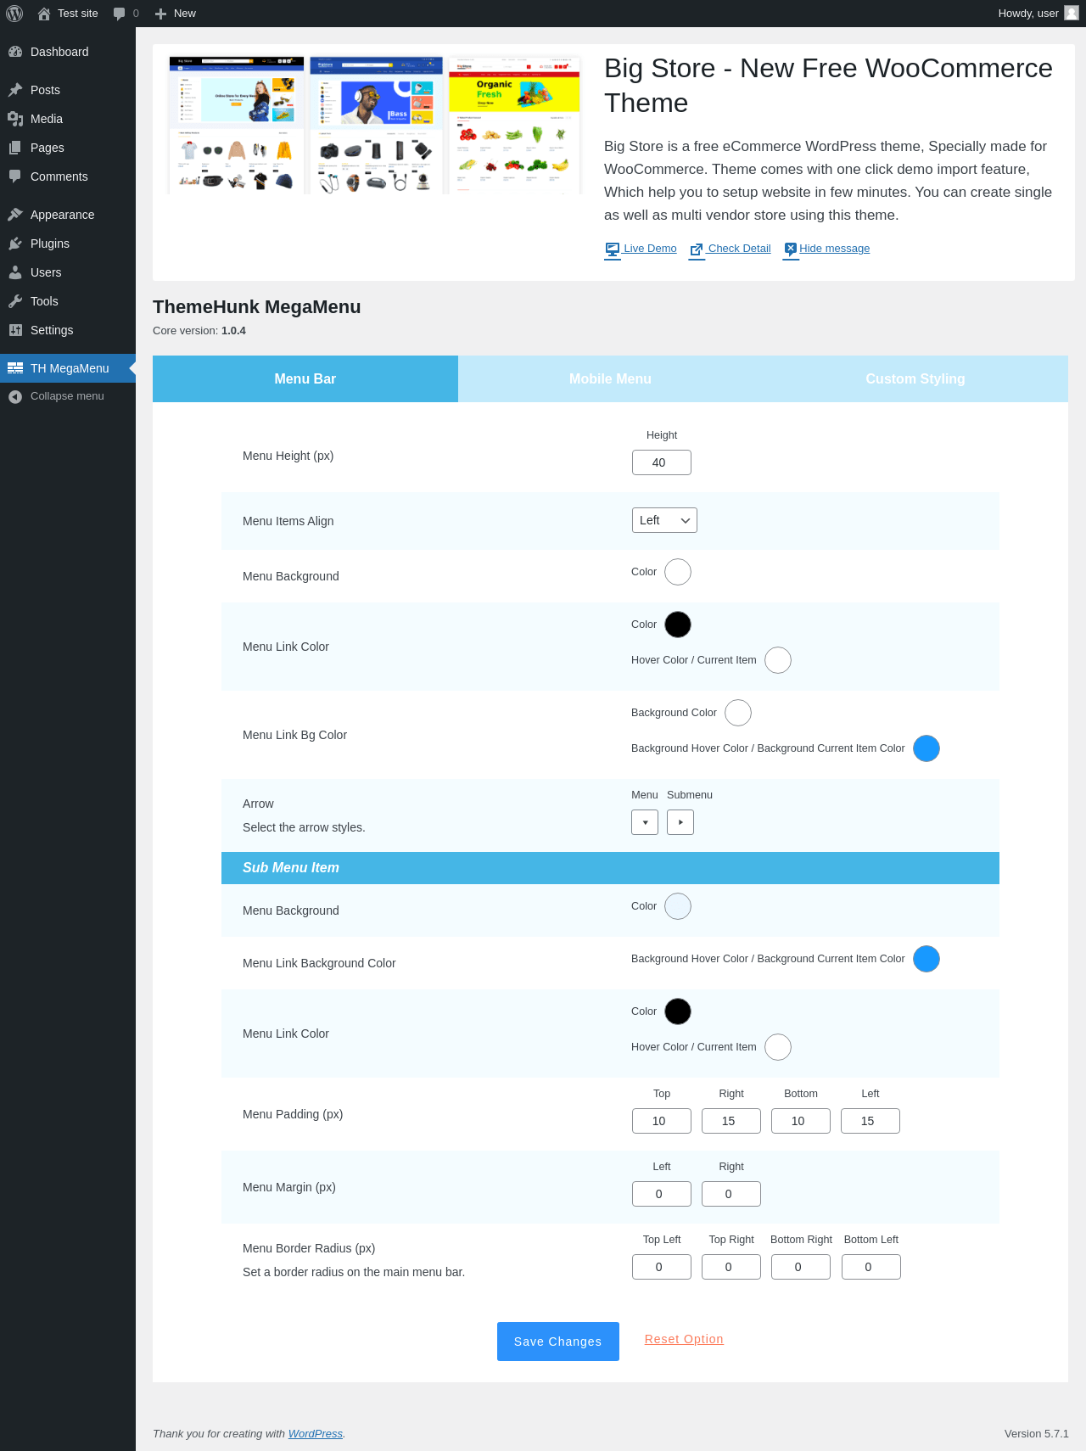Click the "Version 5.7.1" footer text
The height and width of the screenshot is (1451, 1086).
click(x=1037, y=1433)
